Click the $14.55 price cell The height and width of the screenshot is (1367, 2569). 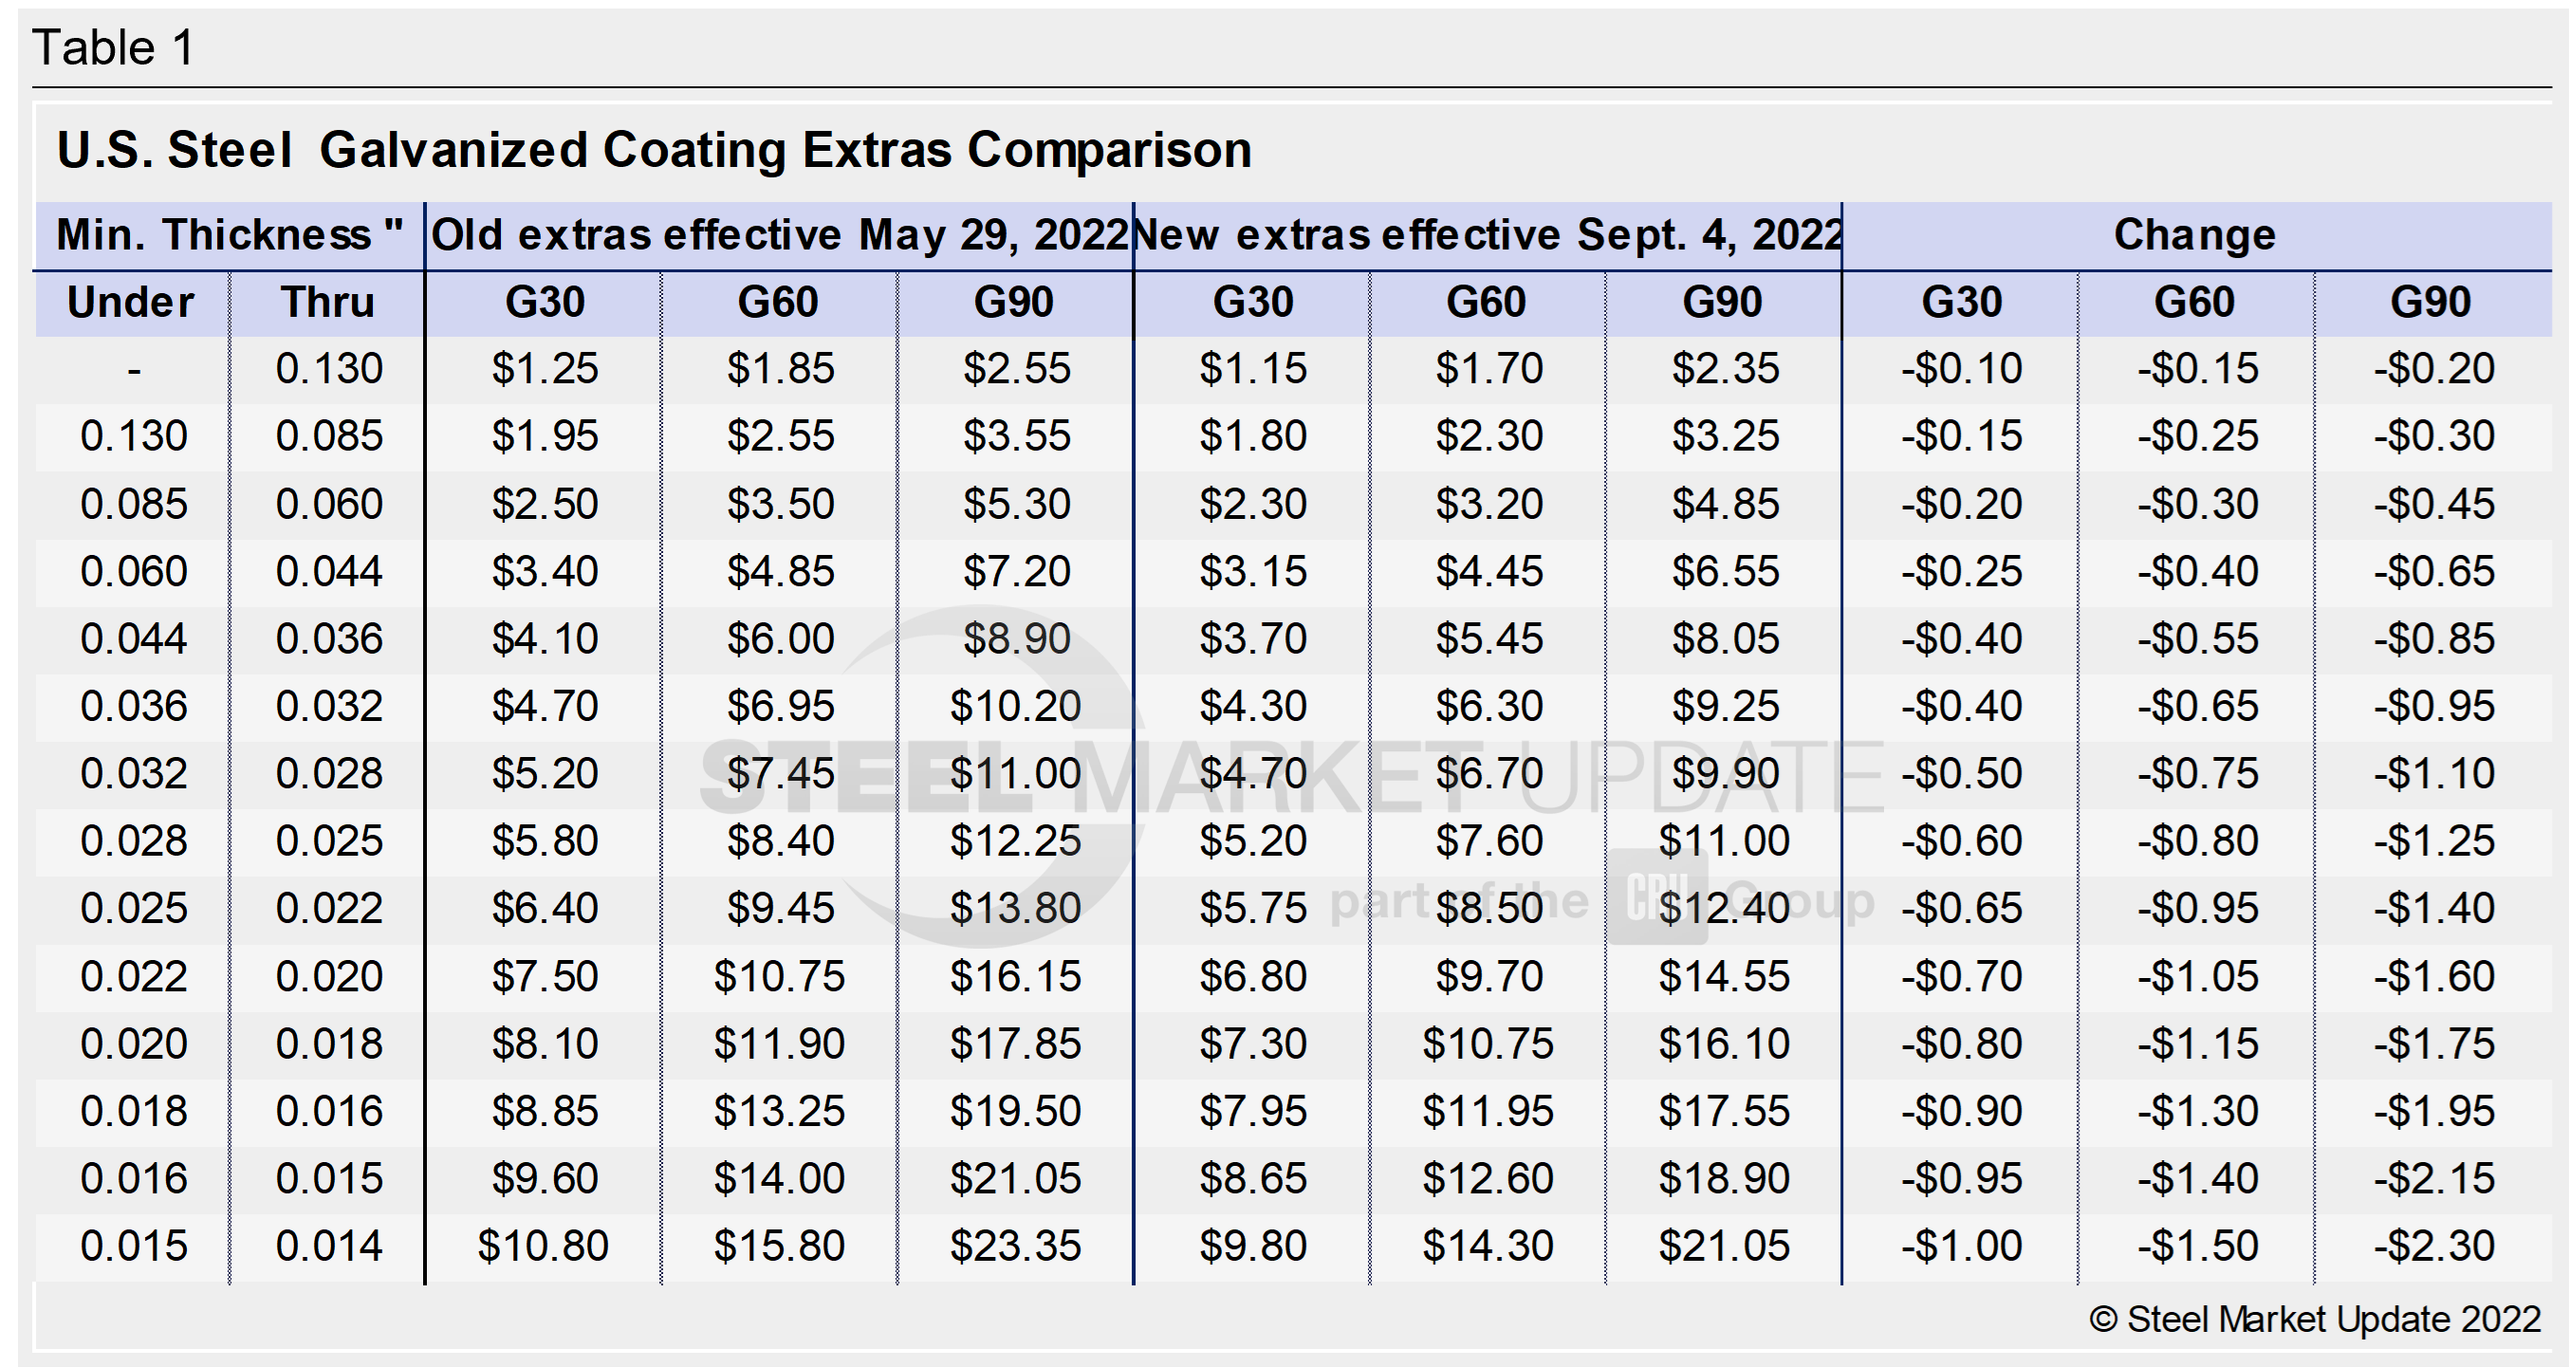[1725, 976]
